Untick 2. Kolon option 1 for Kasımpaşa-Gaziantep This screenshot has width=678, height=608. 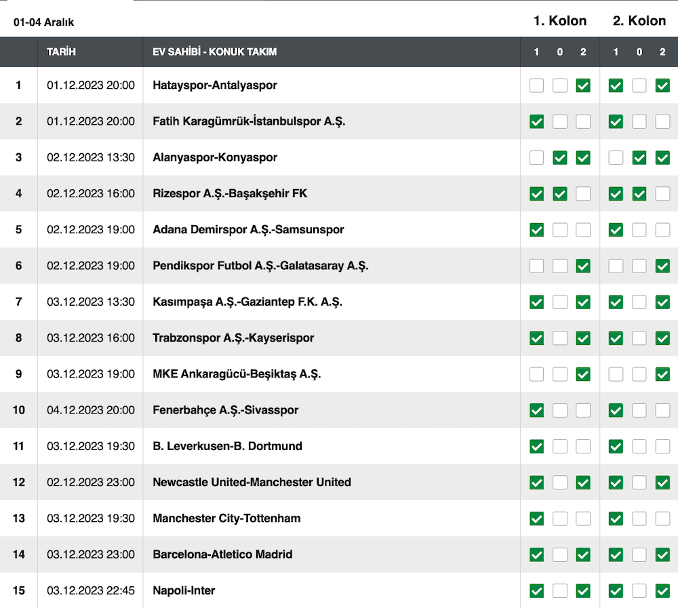coord(616,302)
